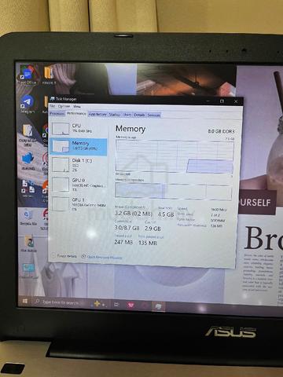Minimize the Task Manager window

pos(208,101)
